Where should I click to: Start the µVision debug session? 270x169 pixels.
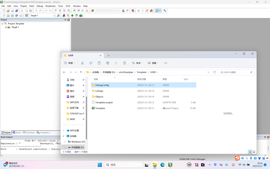(133, 11)
